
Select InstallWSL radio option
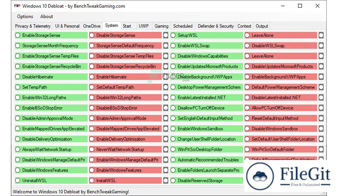(125, 181)
